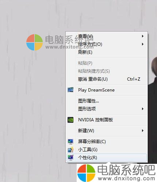Click the www.dnxitong.com link at bottom
Viewport: 157px width, 182px height.
pyautogui.click(x=126, y=178)
